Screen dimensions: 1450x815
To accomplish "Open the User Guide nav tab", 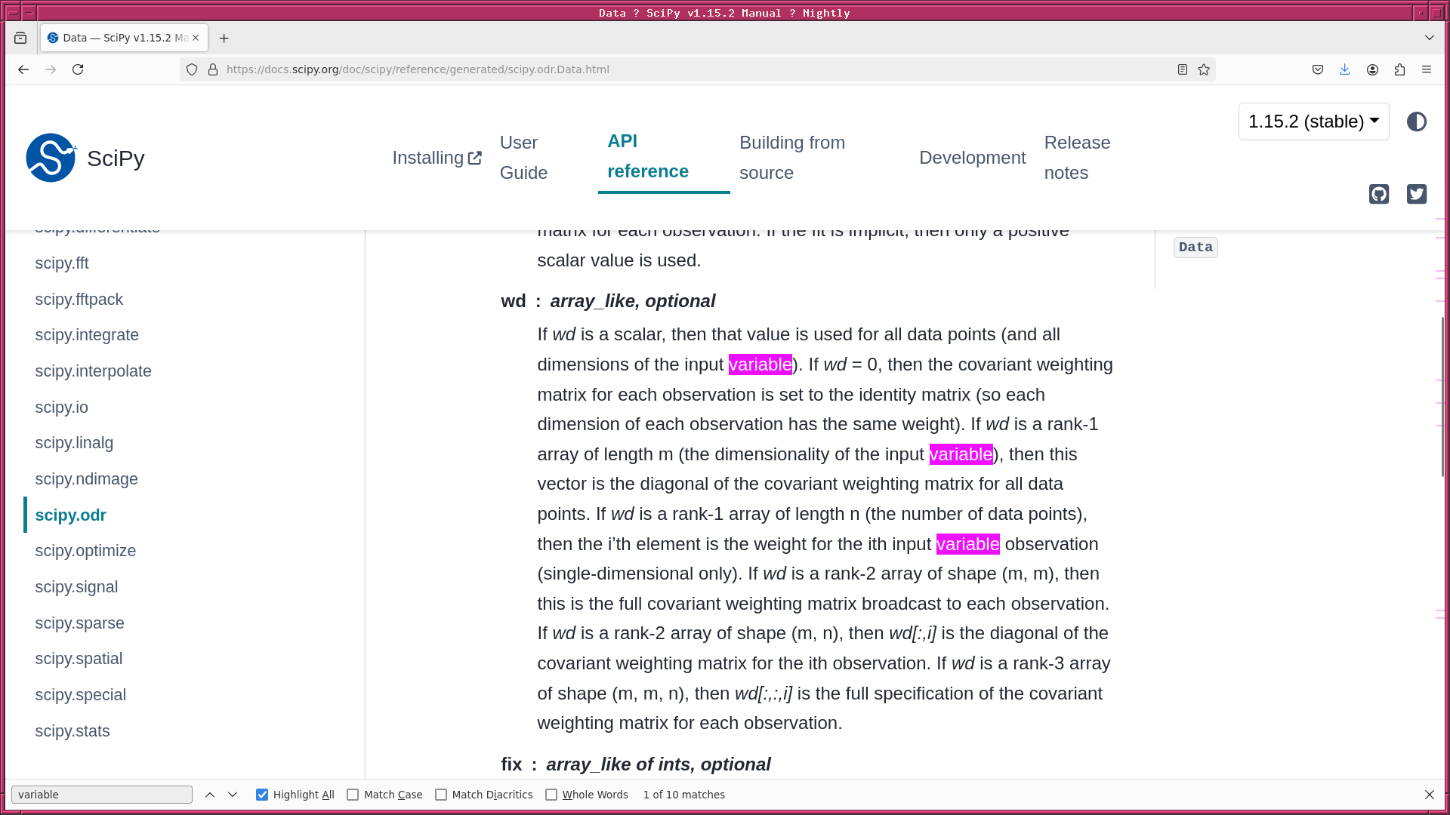I will [x=523, y=158].
